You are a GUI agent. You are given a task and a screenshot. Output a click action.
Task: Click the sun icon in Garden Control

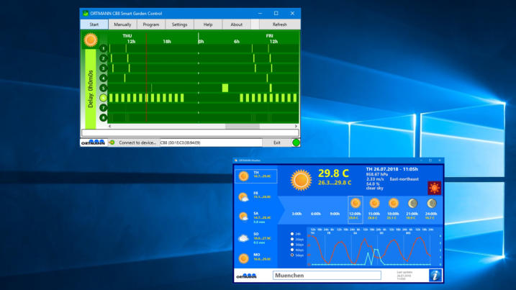pyautogui.click(x=91, y=40)
